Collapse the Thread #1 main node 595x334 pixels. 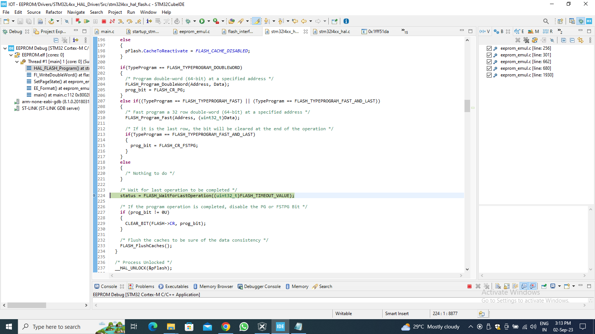(x=17, y=62)
